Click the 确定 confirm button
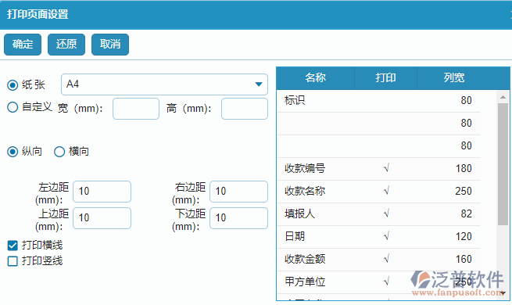Image resolution: width=512 pixels, height=305 pixels. pos(23,45)
